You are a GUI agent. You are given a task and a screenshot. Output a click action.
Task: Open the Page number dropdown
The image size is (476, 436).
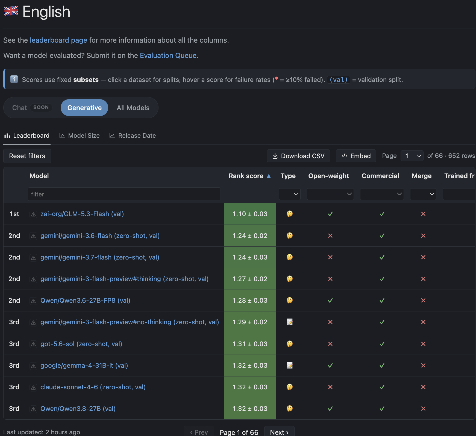coord(412,156)
